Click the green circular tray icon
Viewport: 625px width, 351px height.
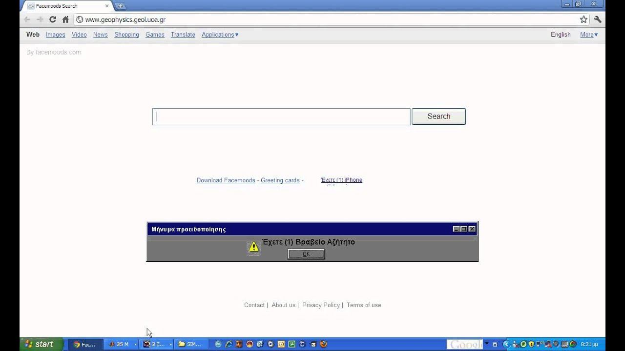click(523, 344)
